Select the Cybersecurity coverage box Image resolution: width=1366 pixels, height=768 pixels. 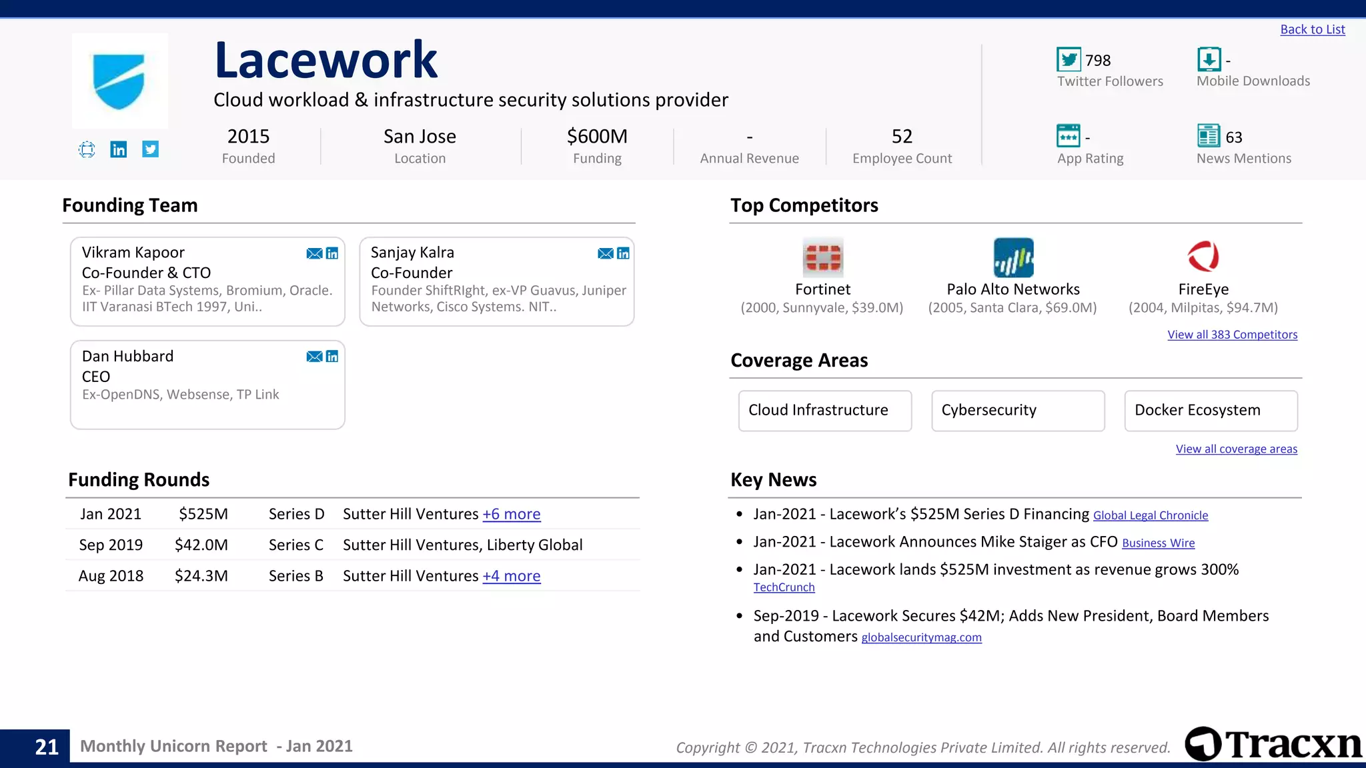pyautogui.click(x=1018, y=411)
